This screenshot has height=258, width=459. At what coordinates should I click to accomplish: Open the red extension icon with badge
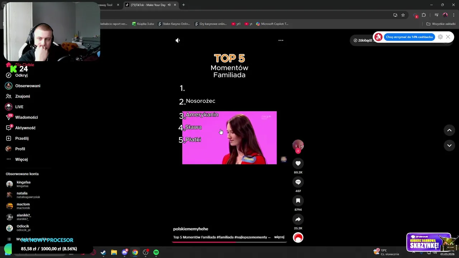[x=416, y=15]
